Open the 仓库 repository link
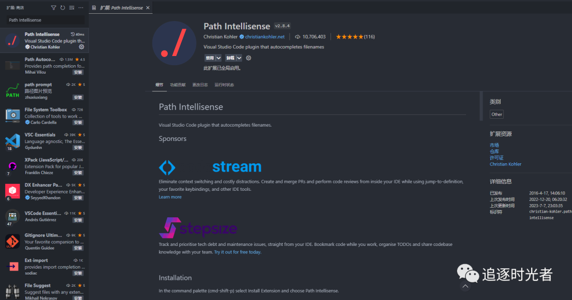572x300 pixels. pyautogui.click(x=494, y=152)
